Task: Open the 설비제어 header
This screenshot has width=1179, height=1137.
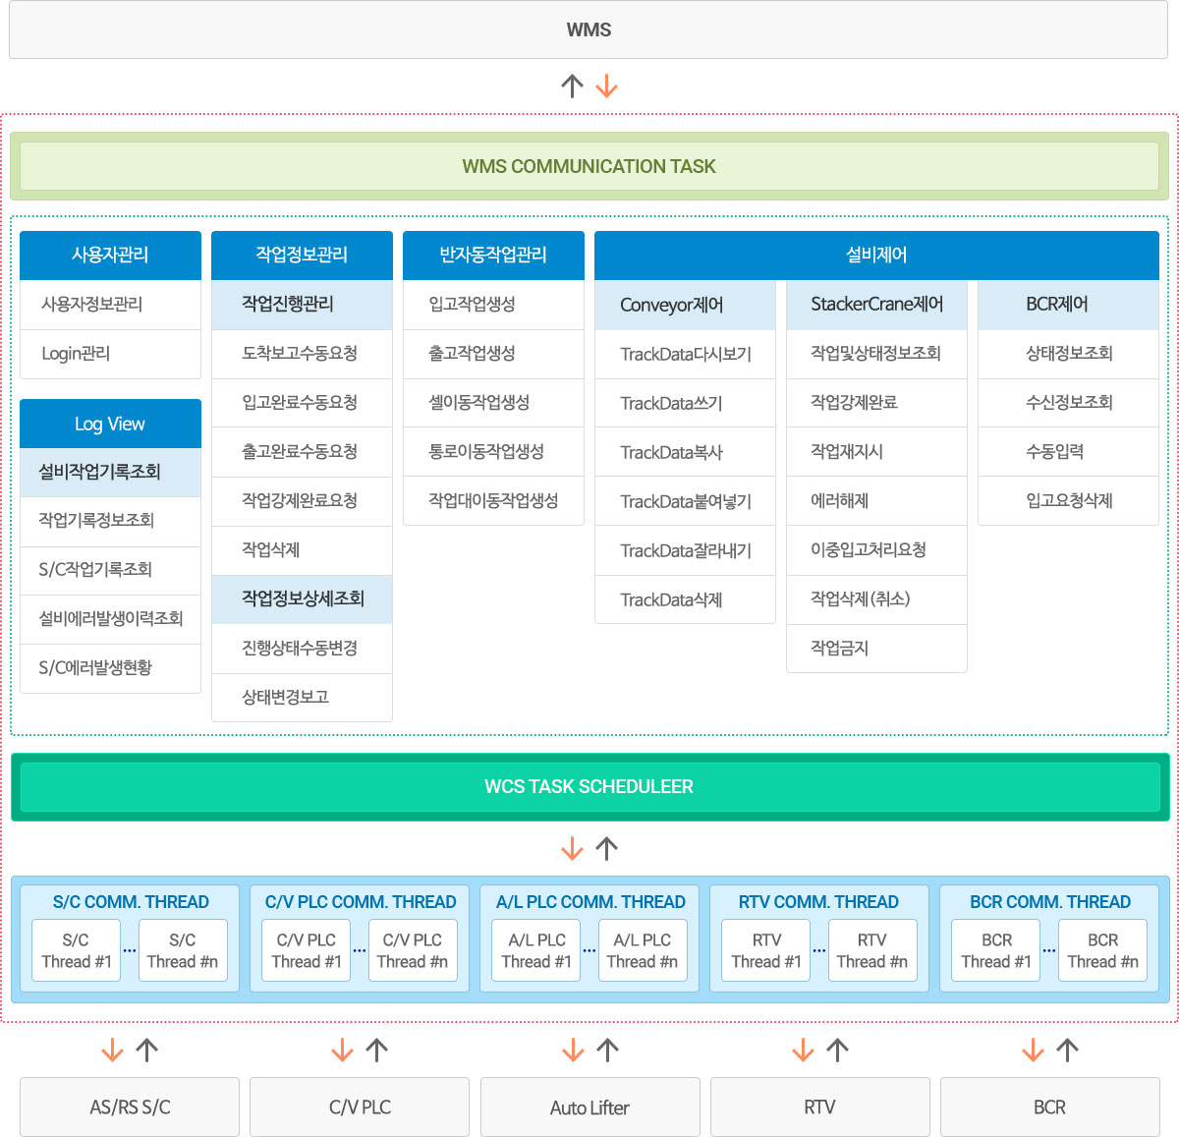Action: point(876,256)
